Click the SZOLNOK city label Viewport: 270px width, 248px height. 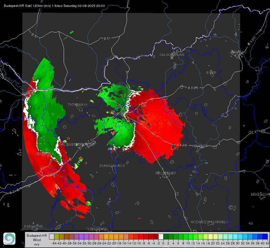pos(200,146)
